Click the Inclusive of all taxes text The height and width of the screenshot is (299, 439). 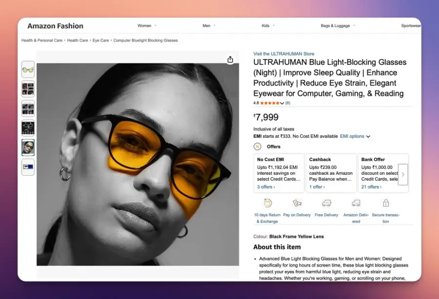click(274, 129)
